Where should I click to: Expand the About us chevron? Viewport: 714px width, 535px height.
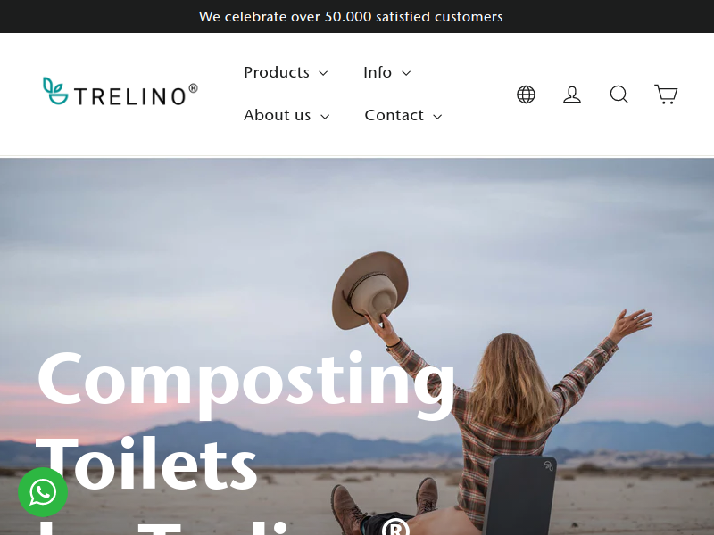(325, 117)
